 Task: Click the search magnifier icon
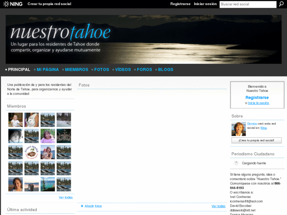coord(281,4)
